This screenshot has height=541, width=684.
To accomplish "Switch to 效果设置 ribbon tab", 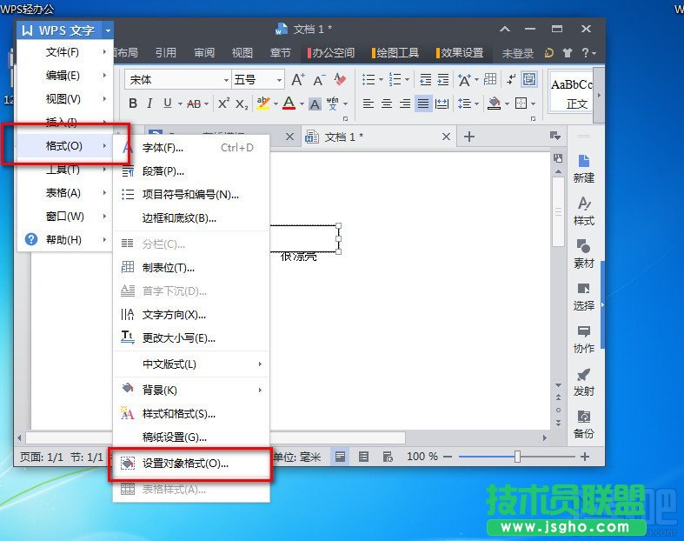I will tap(460, 53).
